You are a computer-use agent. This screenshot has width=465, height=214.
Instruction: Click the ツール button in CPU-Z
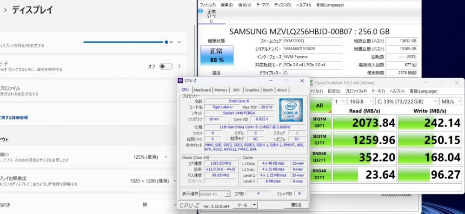pyautogui.click(x=242, y=205)
